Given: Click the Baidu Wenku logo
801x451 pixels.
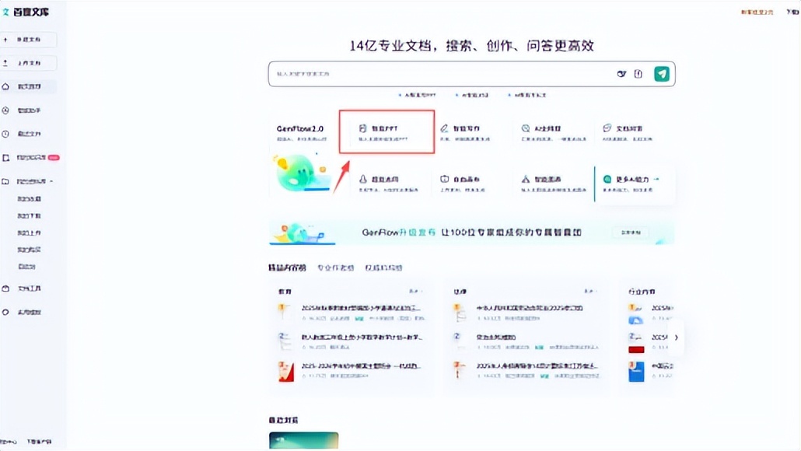Looking at the screenshot, I should (26, 12).
